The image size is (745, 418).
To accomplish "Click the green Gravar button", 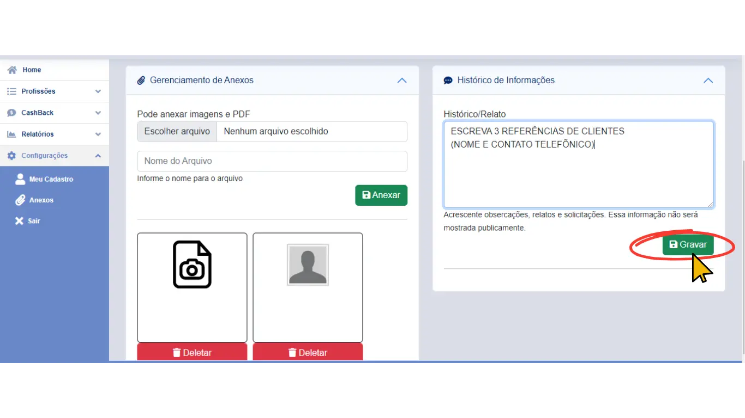I will 688,244.
